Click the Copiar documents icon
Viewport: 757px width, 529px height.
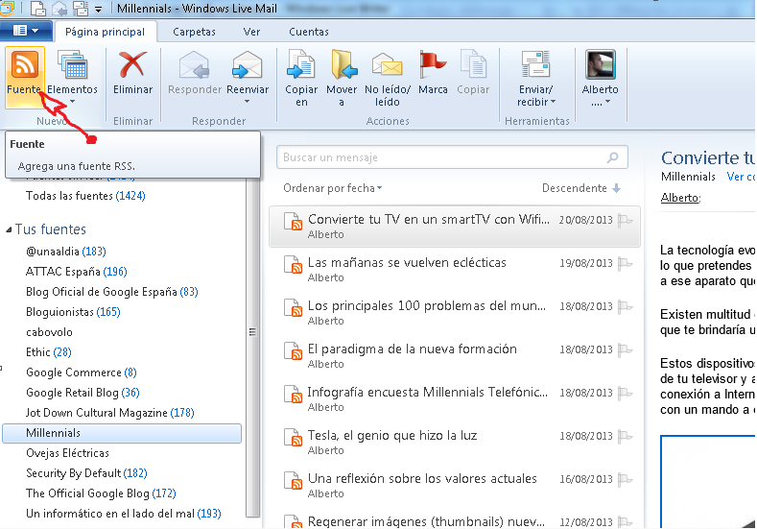(x=474, y=64)
